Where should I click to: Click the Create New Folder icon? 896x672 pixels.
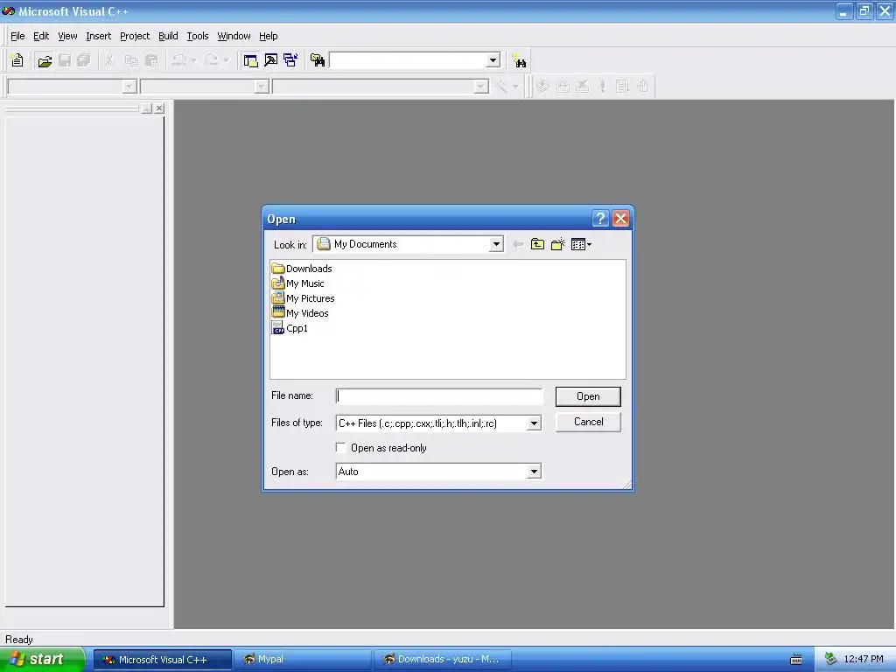pos(557,245)
